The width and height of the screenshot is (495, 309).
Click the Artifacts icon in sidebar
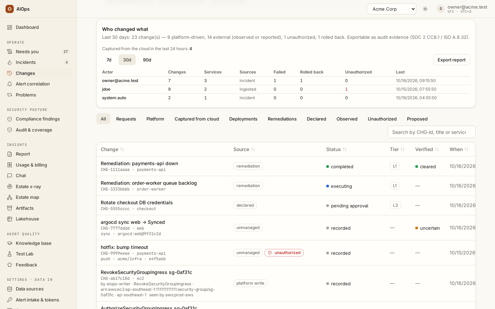(x=10, y=208)
